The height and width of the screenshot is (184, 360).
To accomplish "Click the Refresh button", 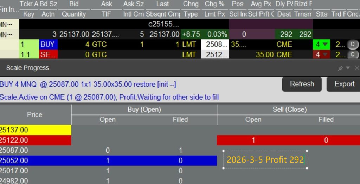I will click(302, 84).
